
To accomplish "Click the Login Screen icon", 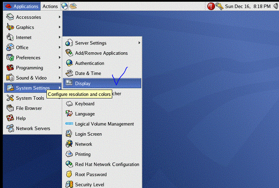I will [x=69, y=134].
